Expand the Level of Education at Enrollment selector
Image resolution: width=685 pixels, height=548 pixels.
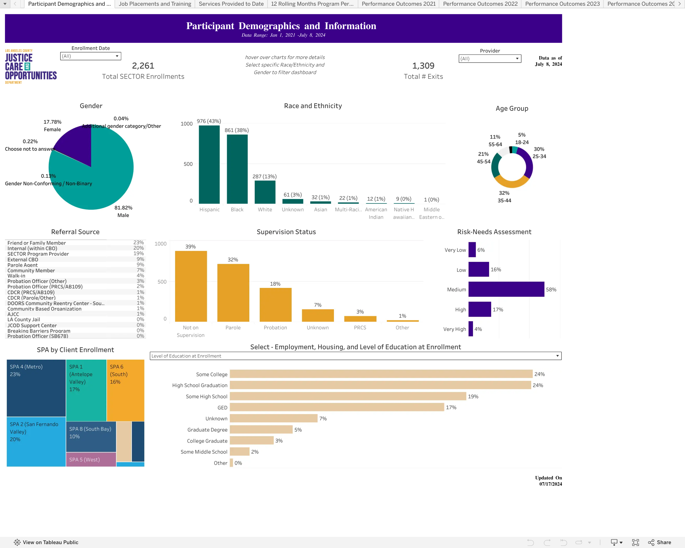pos(355,356)
